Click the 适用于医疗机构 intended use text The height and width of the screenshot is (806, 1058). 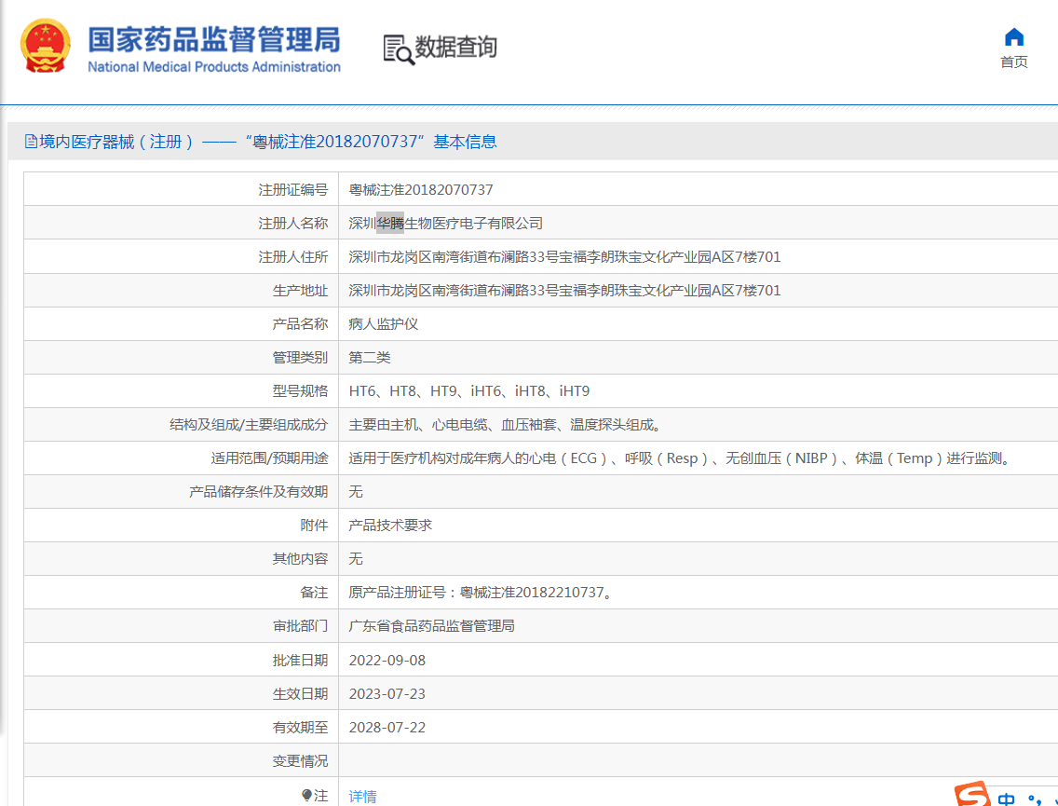pos(681,458)
